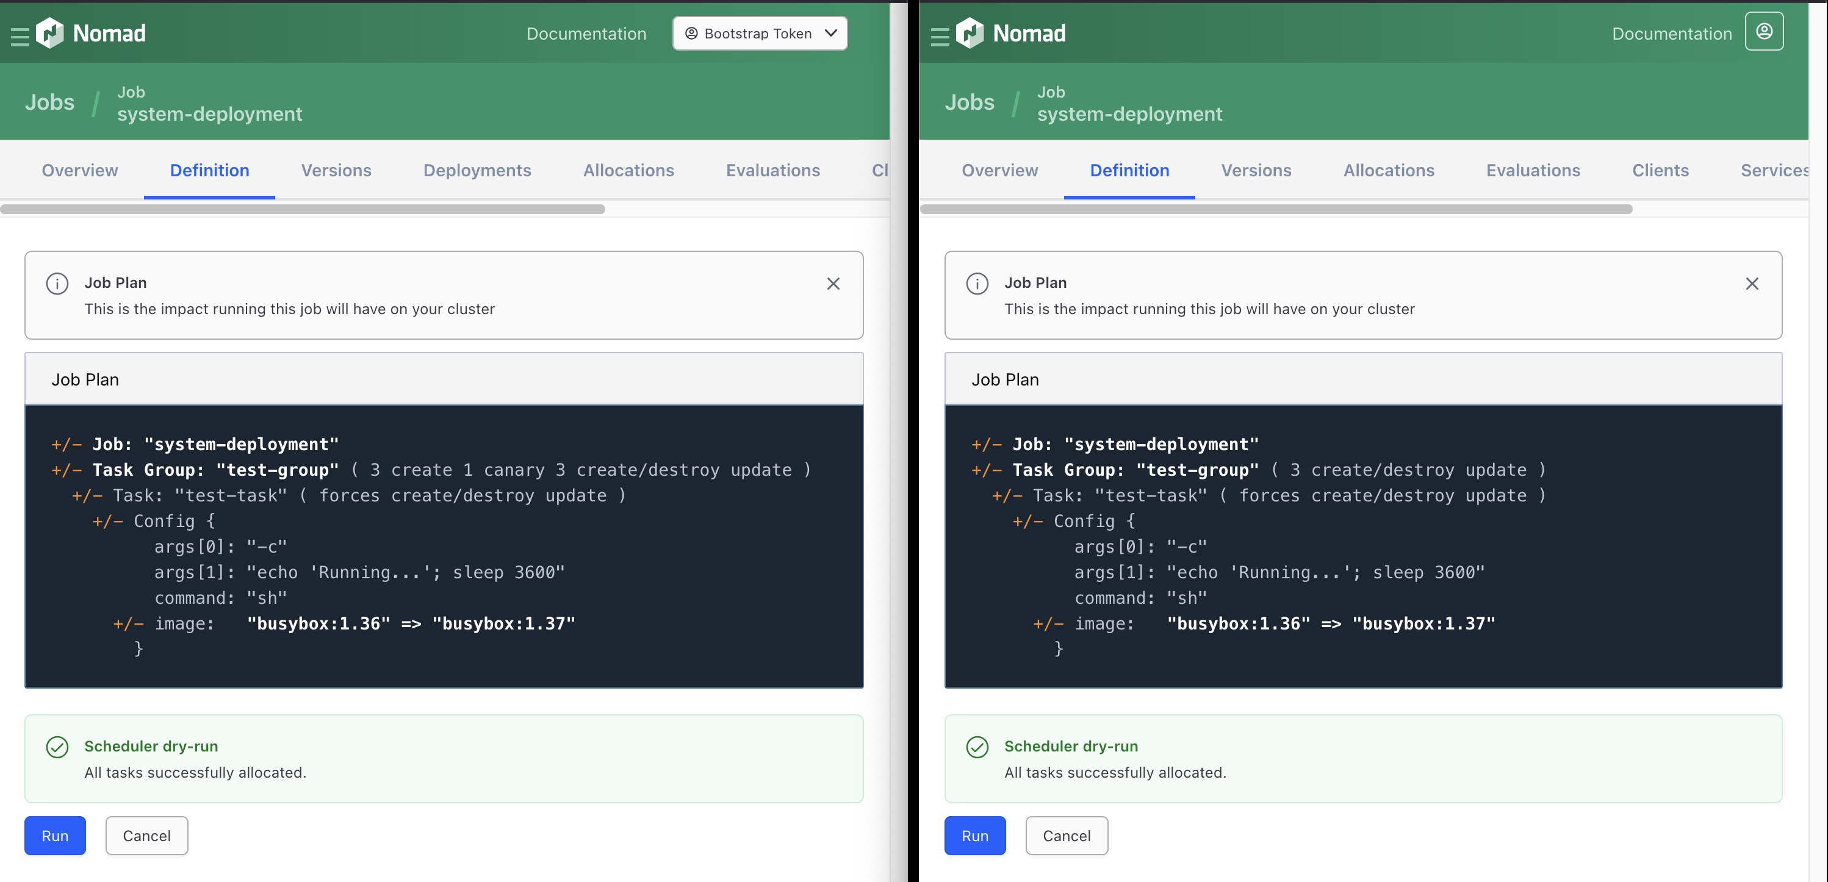Viewport: 1828px width, 882px height.
Task: Click the right window horizontal tab scrollbar
Action: point(1276,209)
